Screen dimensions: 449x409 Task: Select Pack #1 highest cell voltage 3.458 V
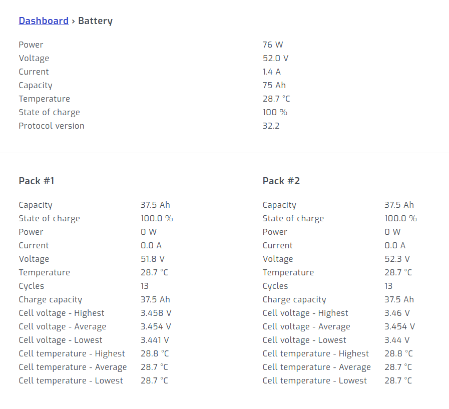click(156, 313)
